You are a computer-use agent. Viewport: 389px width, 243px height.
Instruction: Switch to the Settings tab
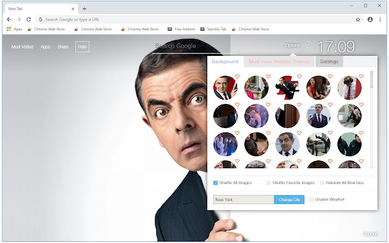(x=329, y=61)
